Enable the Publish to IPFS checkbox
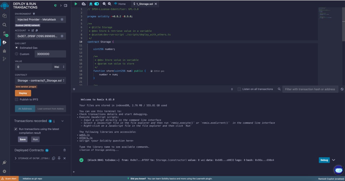The width and height of the screenshot is (345, 181). coord(16,99)
